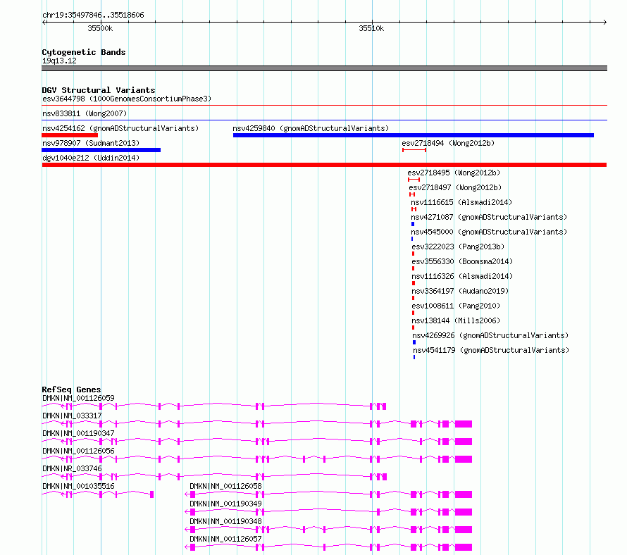Viewport: 627px width, 555px height.
Task: Open transcript DMKN|NM_001126057
Action: pos(225,539)
